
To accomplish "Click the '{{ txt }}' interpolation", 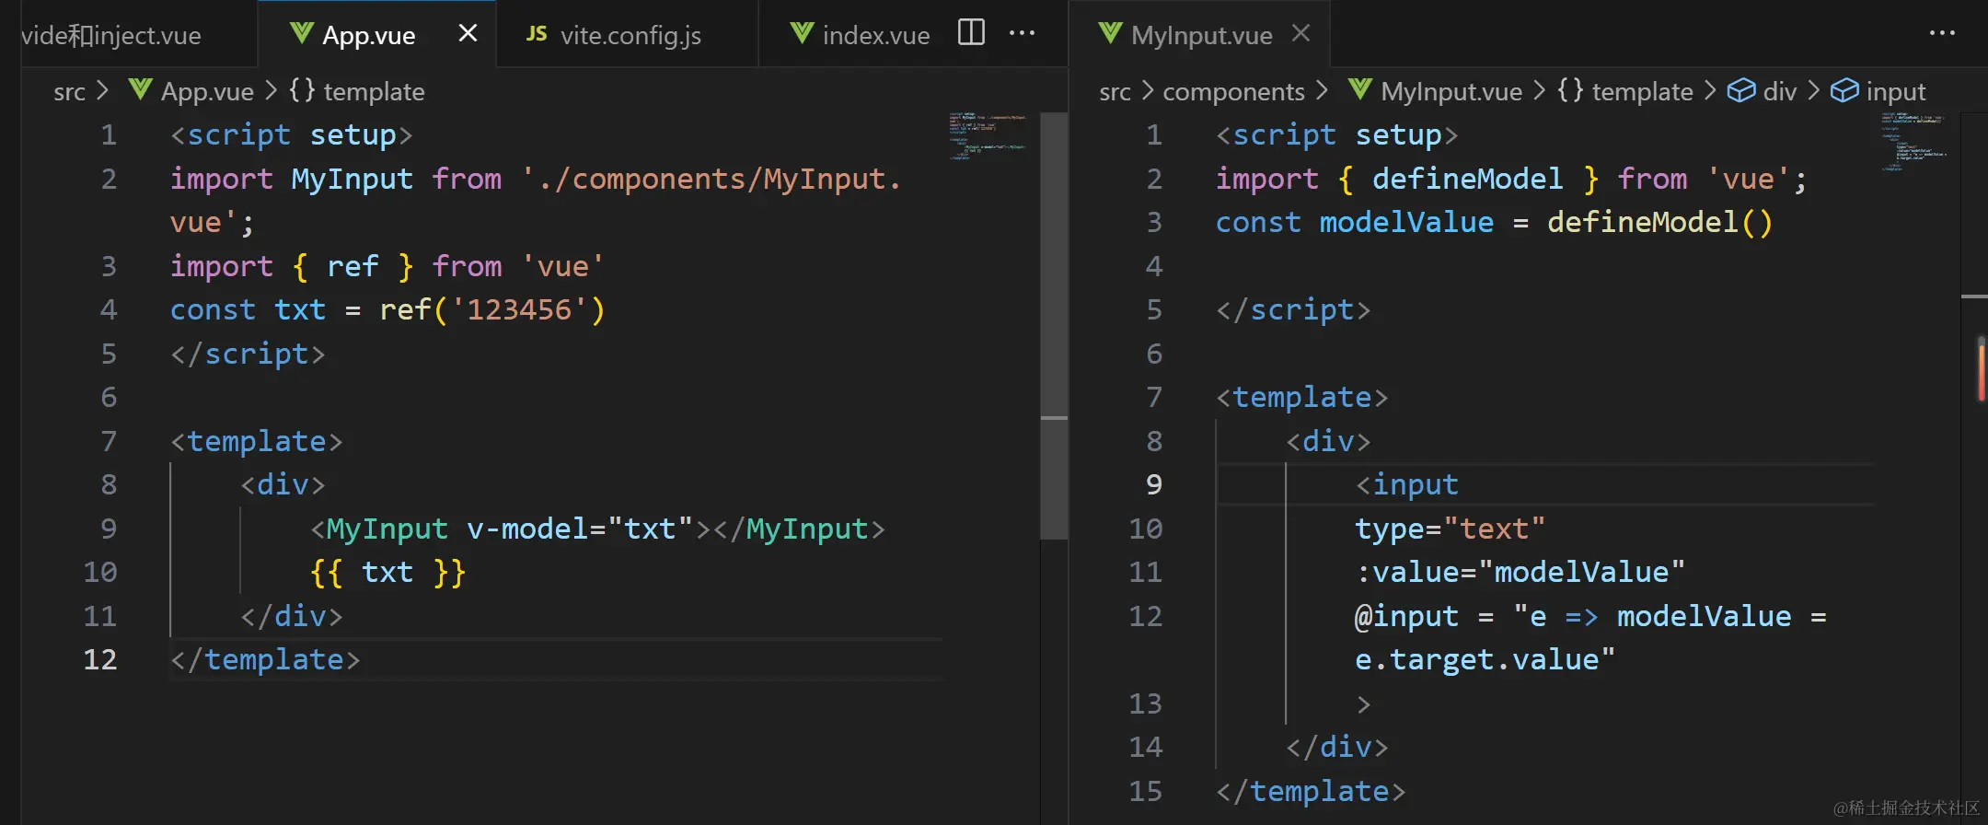I will [x=387, y=572].
